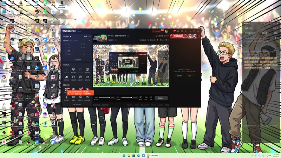Viewport: 281px width, 158px height.
Task: Click the 添加素材 add source button
Action: tap(77, 60)
